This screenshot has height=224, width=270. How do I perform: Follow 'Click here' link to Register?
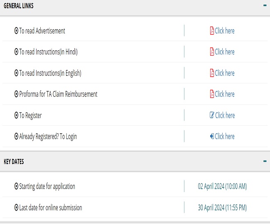pyautogui.click(x=225, y=115)
